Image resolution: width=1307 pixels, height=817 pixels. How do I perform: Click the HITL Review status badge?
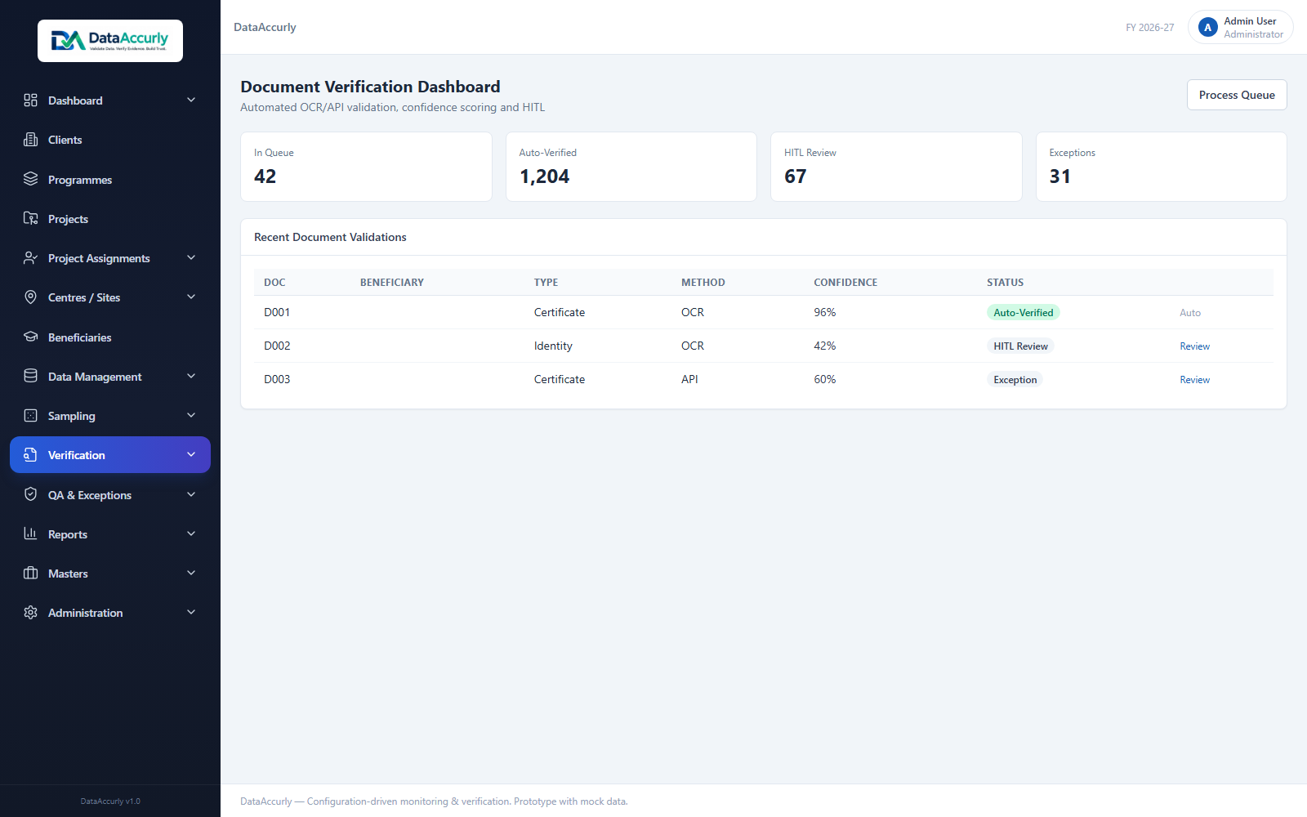click(1020, 346)
